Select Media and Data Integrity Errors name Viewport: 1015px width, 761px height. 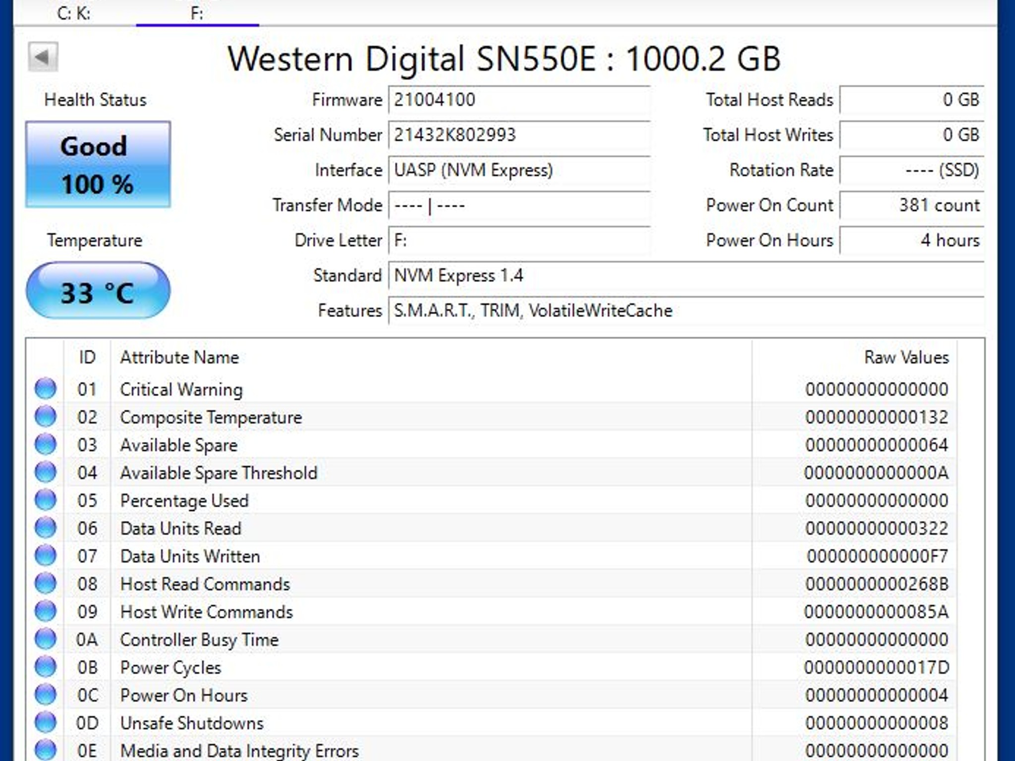coord(239,751)
